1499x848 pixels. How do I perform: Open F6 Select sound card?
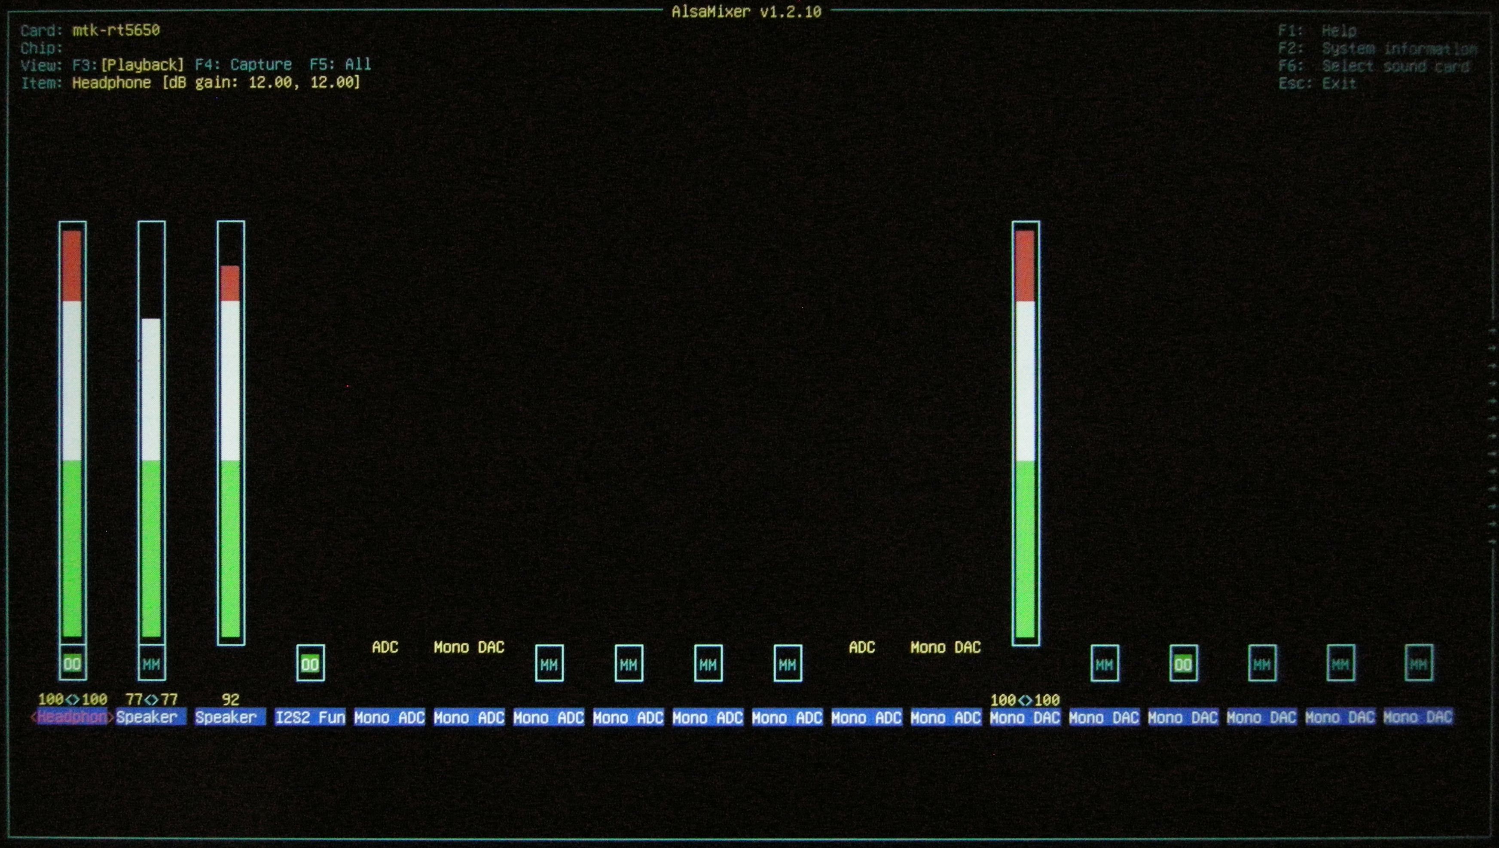click(1374, 66)
